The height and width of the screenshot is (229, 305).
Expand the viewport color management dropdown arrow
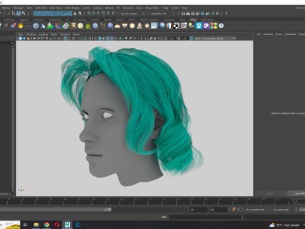pos(234,38)
